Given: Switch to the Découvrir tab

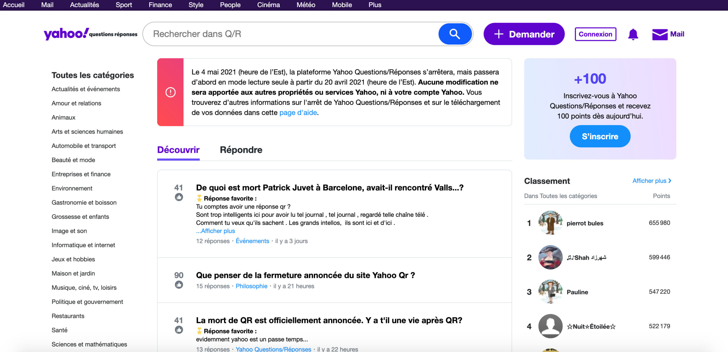Looking at the screenshot, I should click(x=178, y=150).
